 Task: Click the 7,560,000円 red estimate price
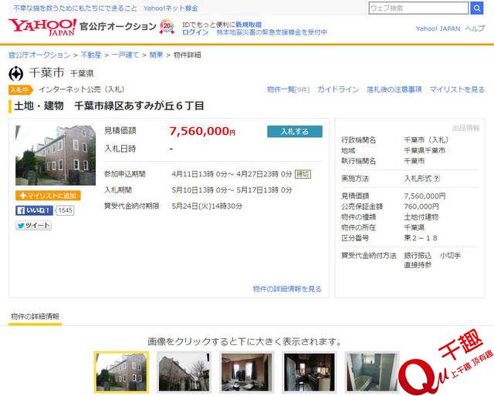202,131
